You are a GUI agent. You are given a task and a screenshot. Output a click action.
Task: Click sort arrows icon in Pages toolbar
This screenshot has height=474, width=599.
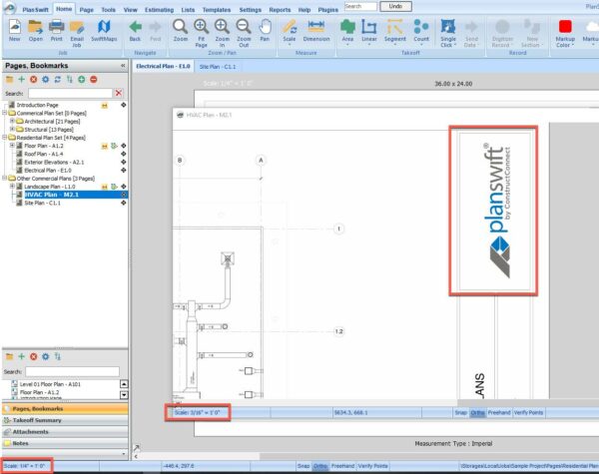click(69, 80)
